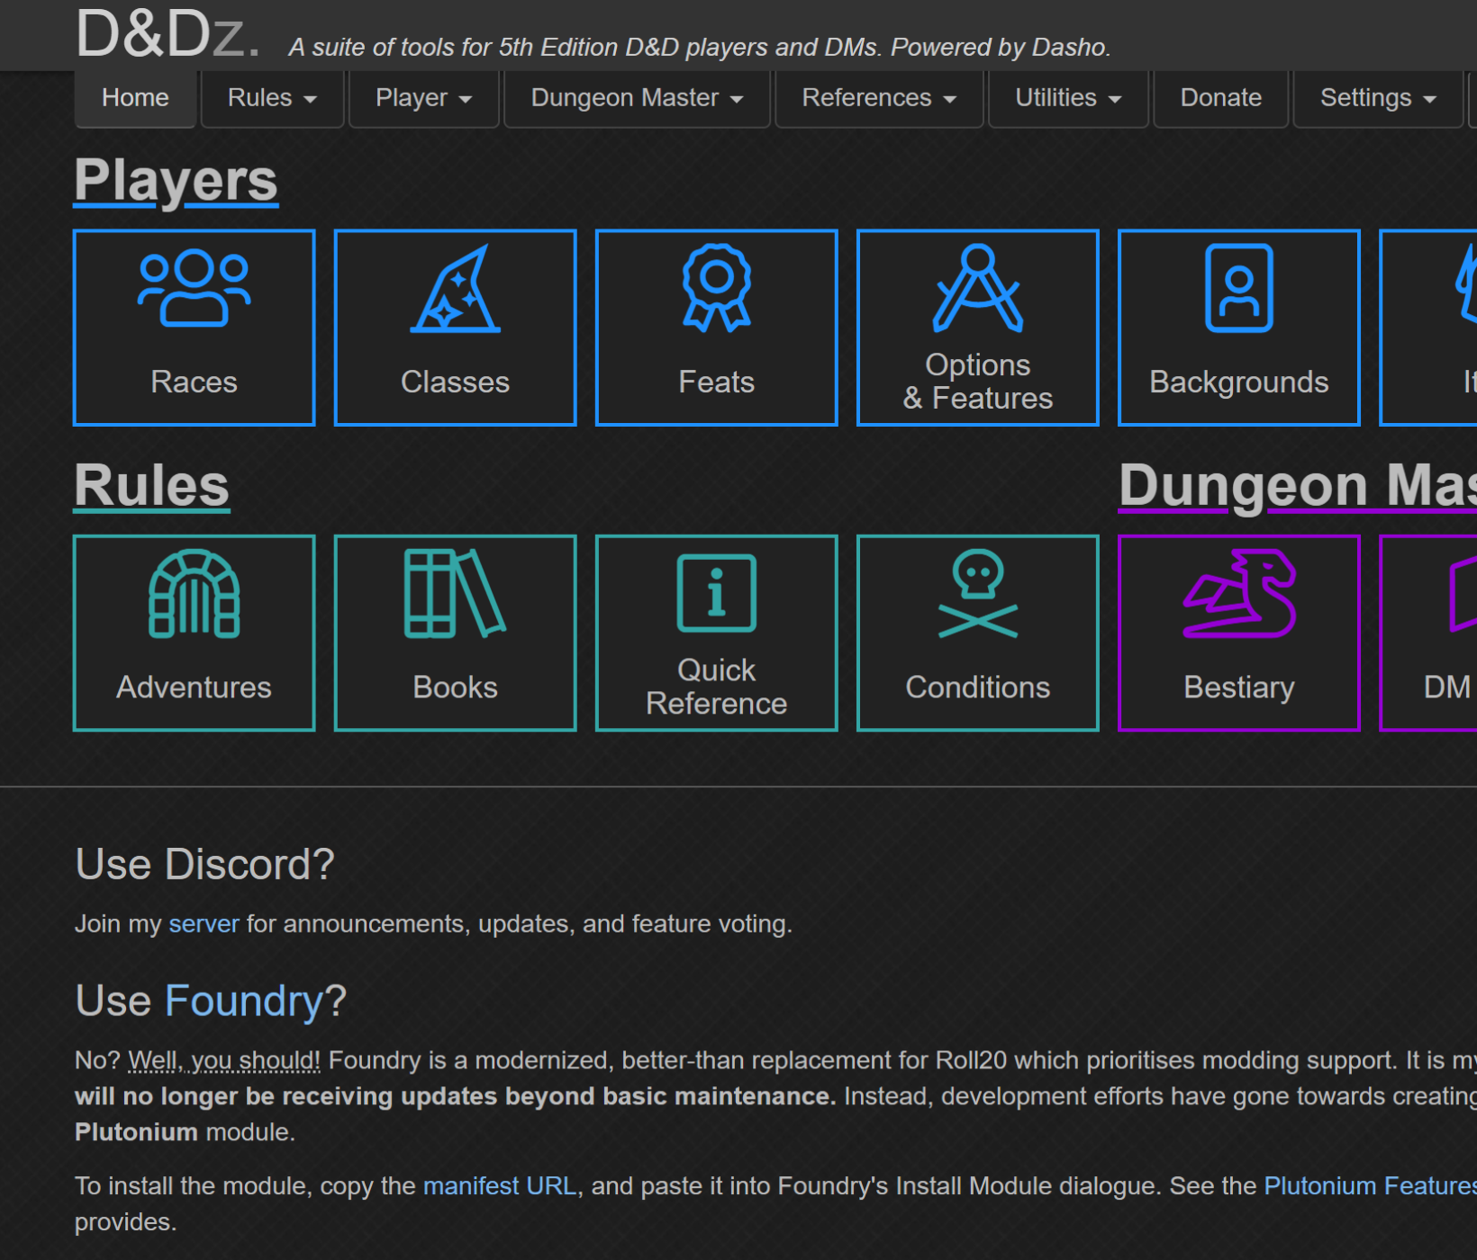
Task: Open the Adventures dungeon gate icon
Action: coord(194,594)
